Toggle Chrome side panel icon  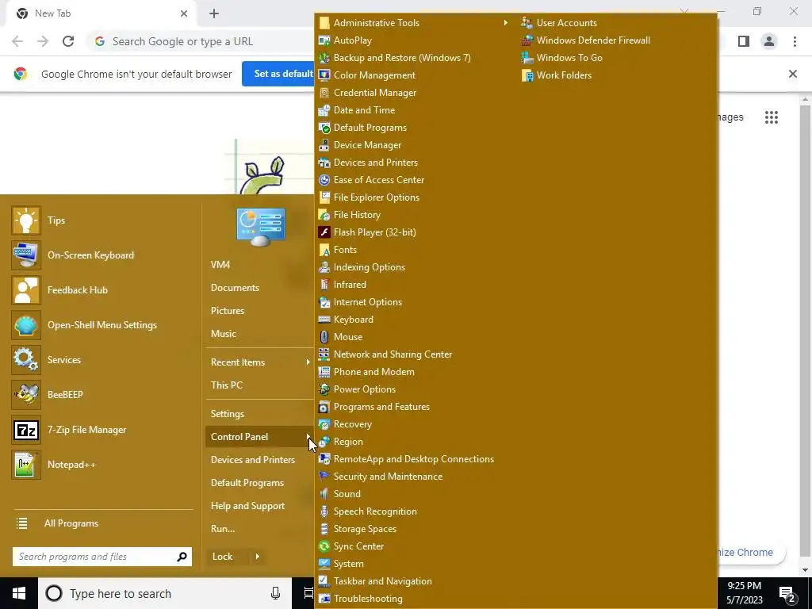coord(744,41)
